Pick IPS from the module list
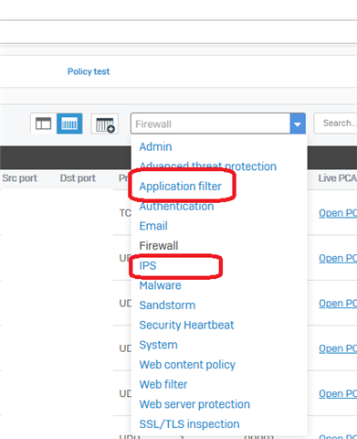The image size is (357, 439). [148, 265]
